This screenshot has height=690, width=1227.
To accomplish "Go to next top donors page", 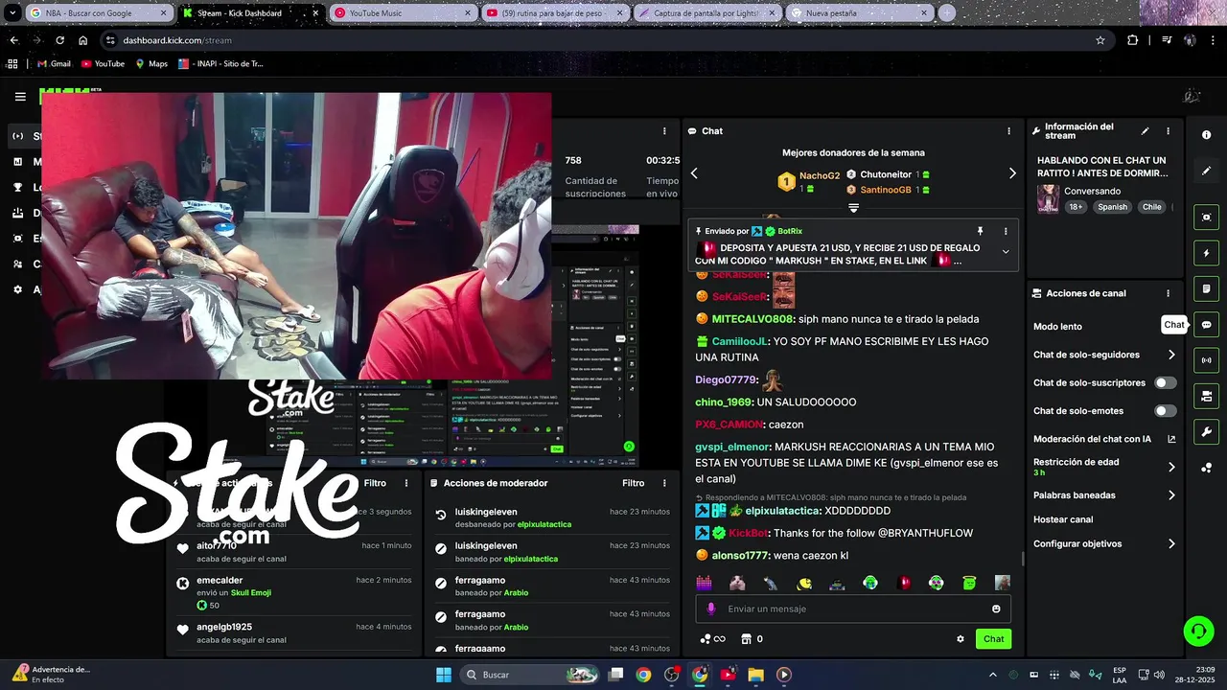I will [x=1012, y=173].
